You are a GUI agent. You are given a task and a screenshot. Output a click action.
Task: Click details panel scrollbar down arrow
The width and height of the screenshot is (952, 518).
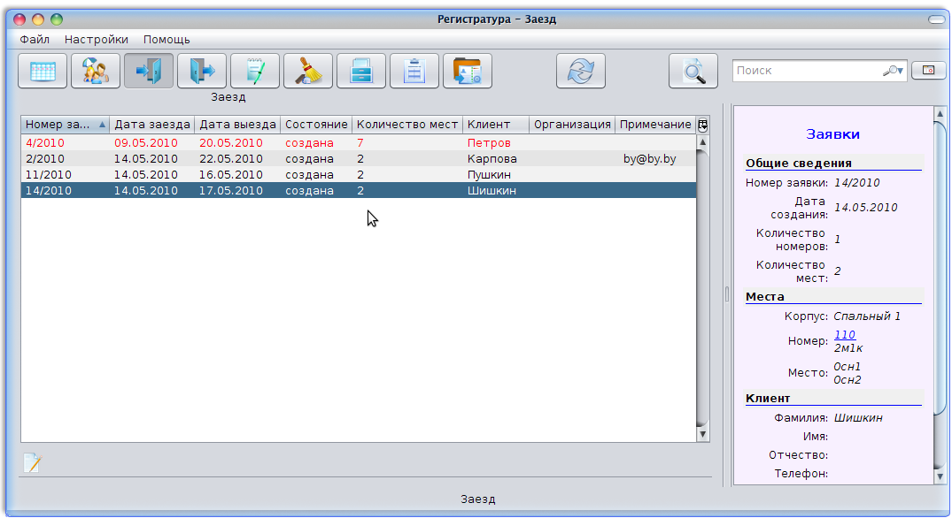pyautogui.click(x=940, y=476)
